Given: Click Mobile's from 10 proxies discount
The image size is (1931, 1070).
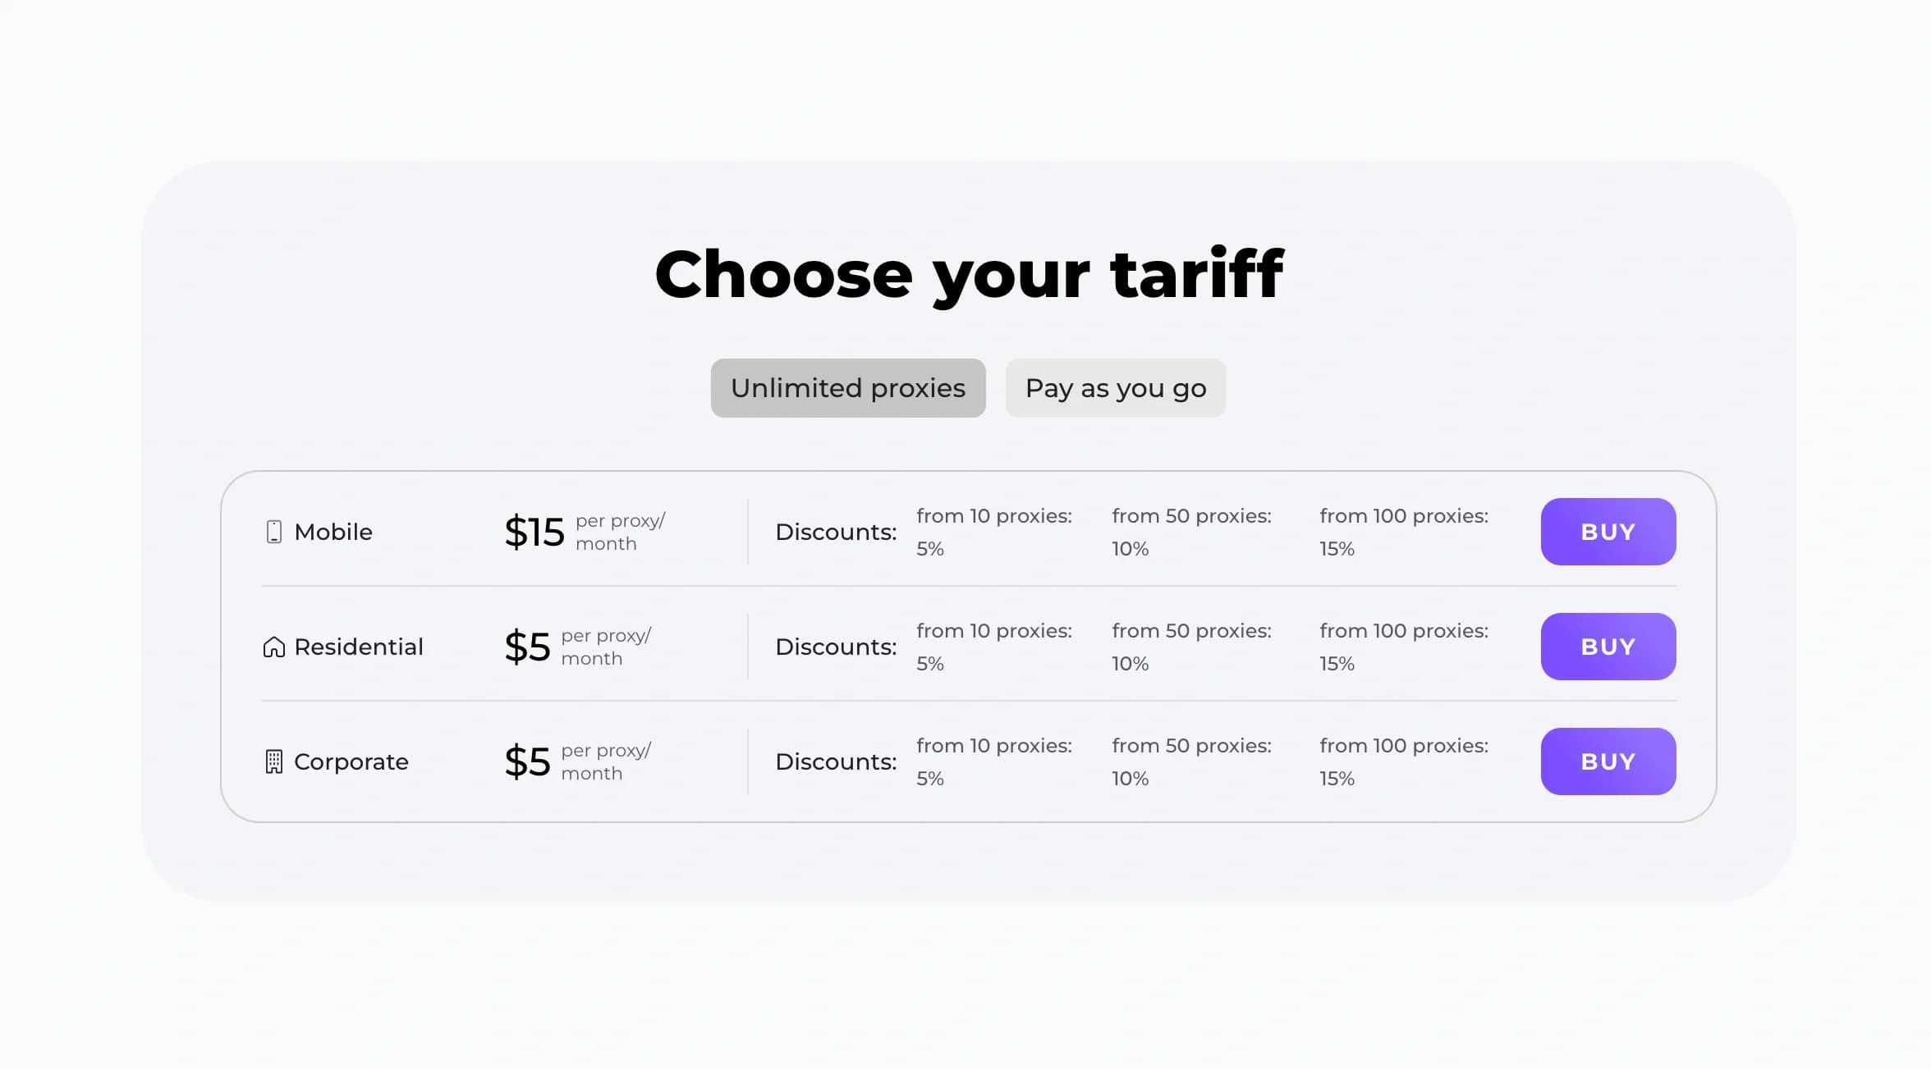Looking at the screenshot, I should click(x=994, y=532).
